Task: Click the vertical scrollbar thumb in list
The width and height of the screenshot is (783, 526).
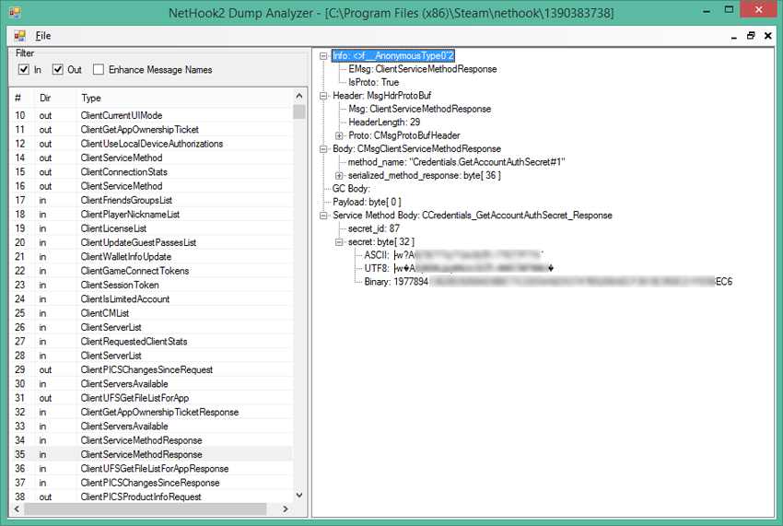Action: pyautogui.click(x=299, y=111)
